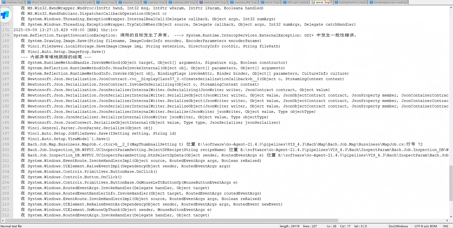Close the Vinci.DevToolSet.Globalization.Console.pdb tab
The height and width of the screenshot is (228, 453).
(x=92, y=2)
